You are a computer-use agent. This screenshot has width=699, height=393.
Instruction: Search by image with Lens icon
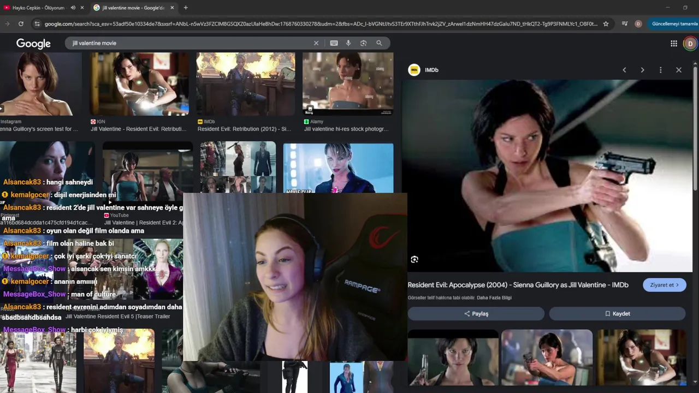(x=364, y=43)
